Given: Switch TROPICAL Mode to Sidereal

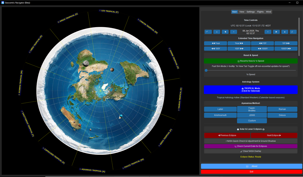Looking at the screenshot, I should 251,90.
